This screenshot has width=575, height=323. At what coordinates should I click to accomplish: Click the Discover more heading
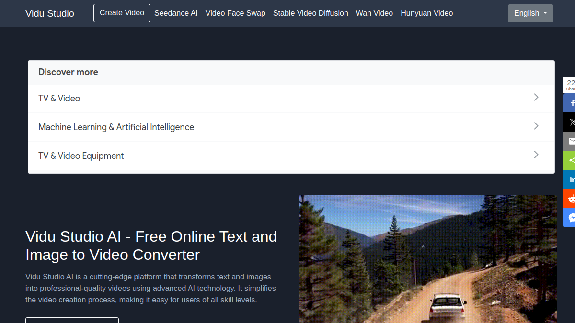click(68, 72)
